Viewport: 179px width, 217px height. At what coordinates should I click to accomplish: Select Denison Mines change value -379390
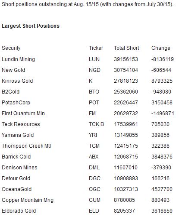(x=161, y=168)
